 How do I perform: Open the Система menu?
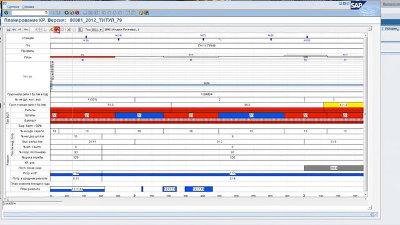click(x=13, y=7)
